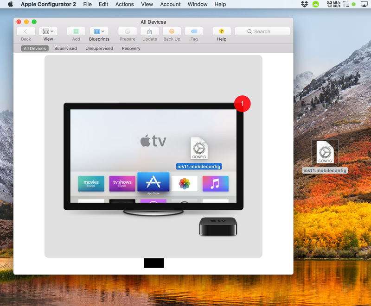The width and height of the screenshot is (371, 306).
Task: Click the green Add plus icon
Action: [76, 31]
